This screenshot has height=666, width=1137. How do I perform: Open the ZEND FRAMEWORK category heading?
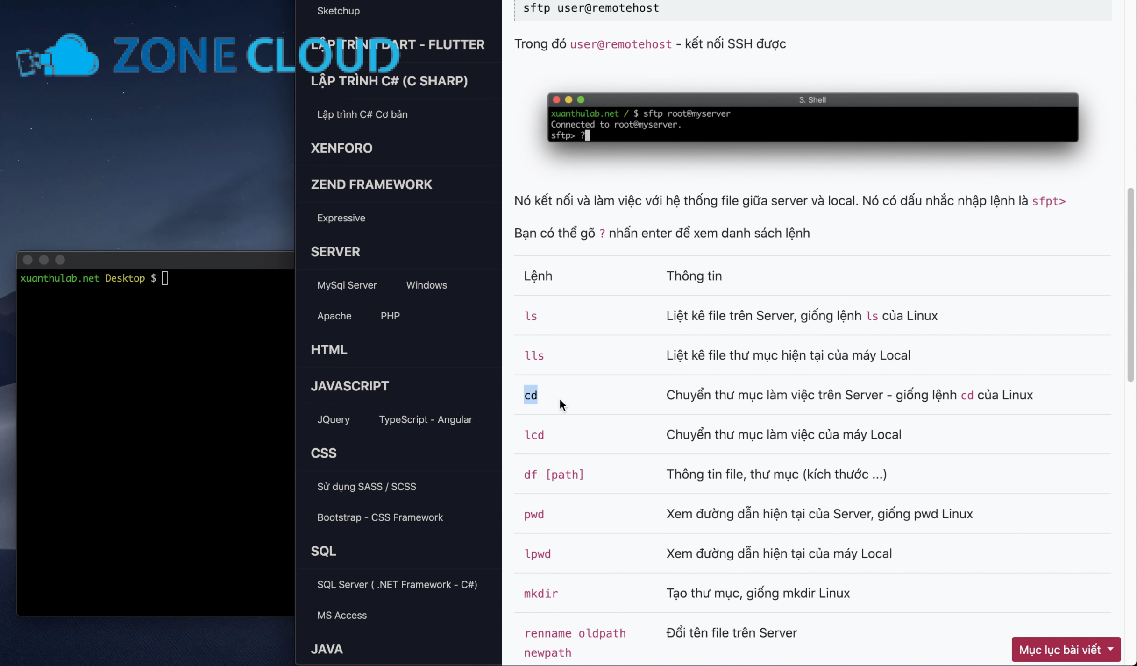point(371,184)
